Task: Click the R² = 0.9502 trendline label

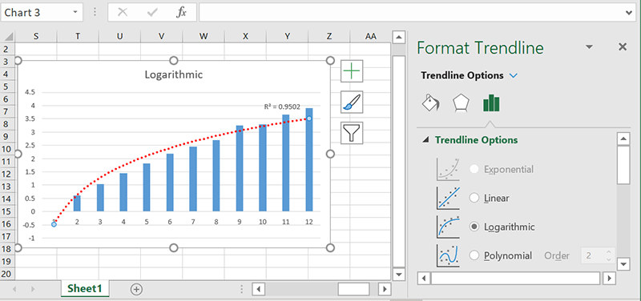Action: point(282,106)
